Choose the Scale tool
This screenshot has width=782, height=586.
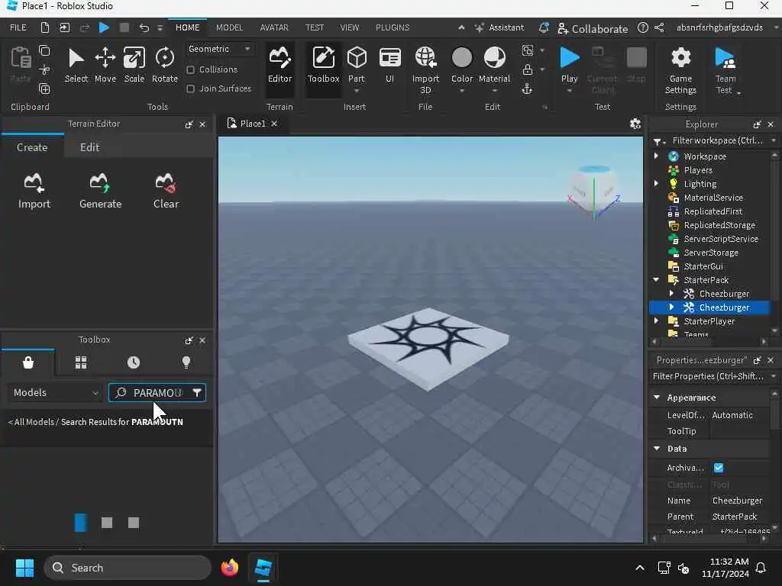pyautogui.click(x=134, y=66)
